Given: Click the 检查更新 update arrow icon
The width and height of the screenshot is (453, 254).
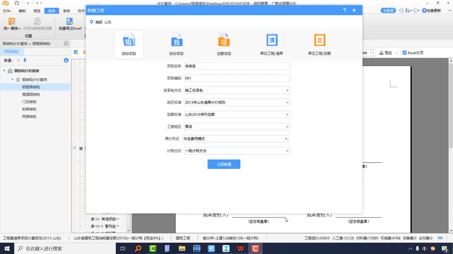Looking at the screenshot, I should coord(424,11).
